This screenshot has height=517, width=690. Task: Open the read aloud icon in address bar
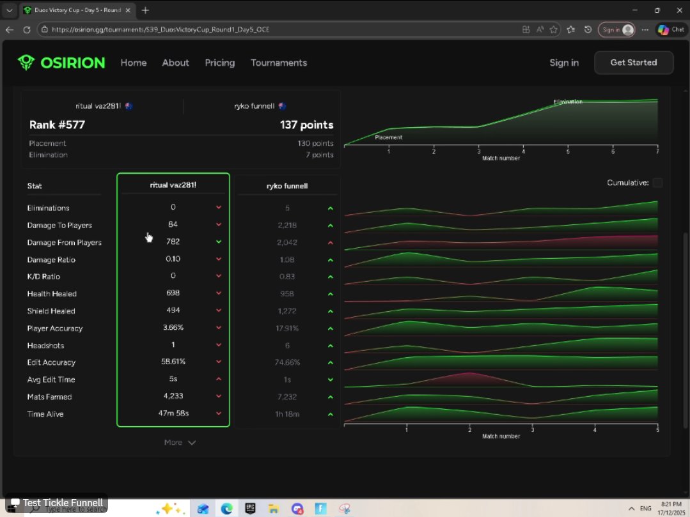[x=540, y=29]
